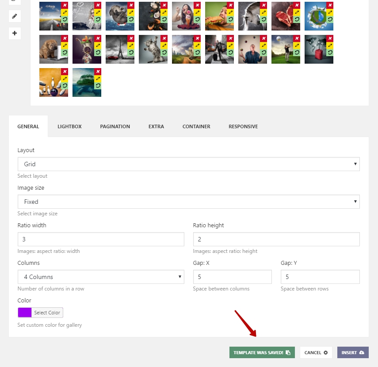Refresh the seafood oysters image
This screenshot has height=367, width=378.
click(164, 19)
